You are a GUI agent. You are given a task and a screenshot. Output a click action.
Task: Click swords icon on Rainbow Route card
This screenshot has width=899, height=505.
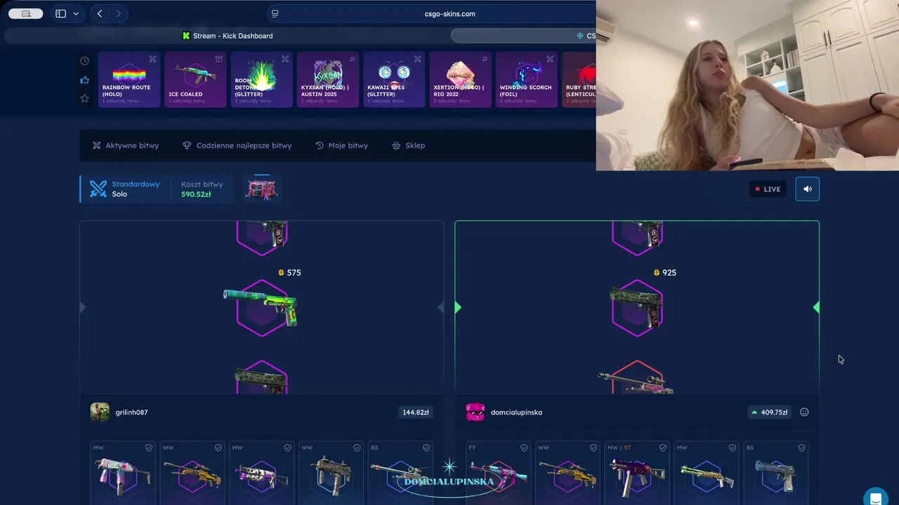pos(152,59)
